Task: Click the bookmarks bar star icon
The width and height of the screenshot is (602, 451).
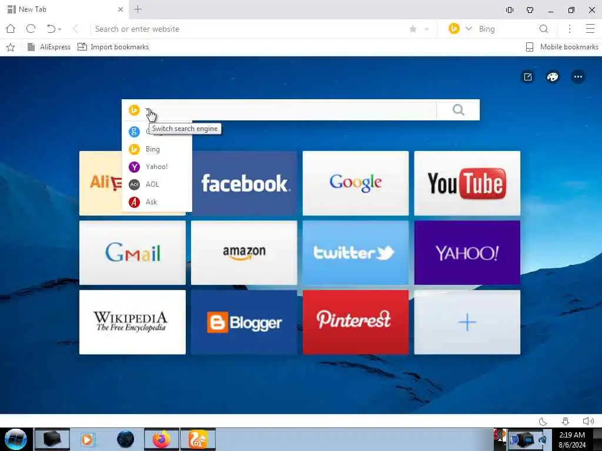Action: coord(11,47)
